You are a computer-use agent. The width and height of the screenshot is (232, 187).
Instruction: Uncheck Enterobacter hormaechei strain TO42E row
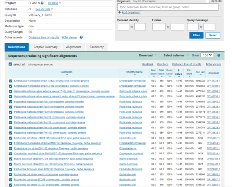click(x=10, y=81)
